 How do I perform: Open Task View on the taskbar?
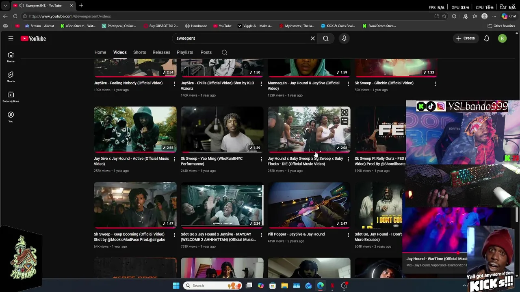point(249,286)
